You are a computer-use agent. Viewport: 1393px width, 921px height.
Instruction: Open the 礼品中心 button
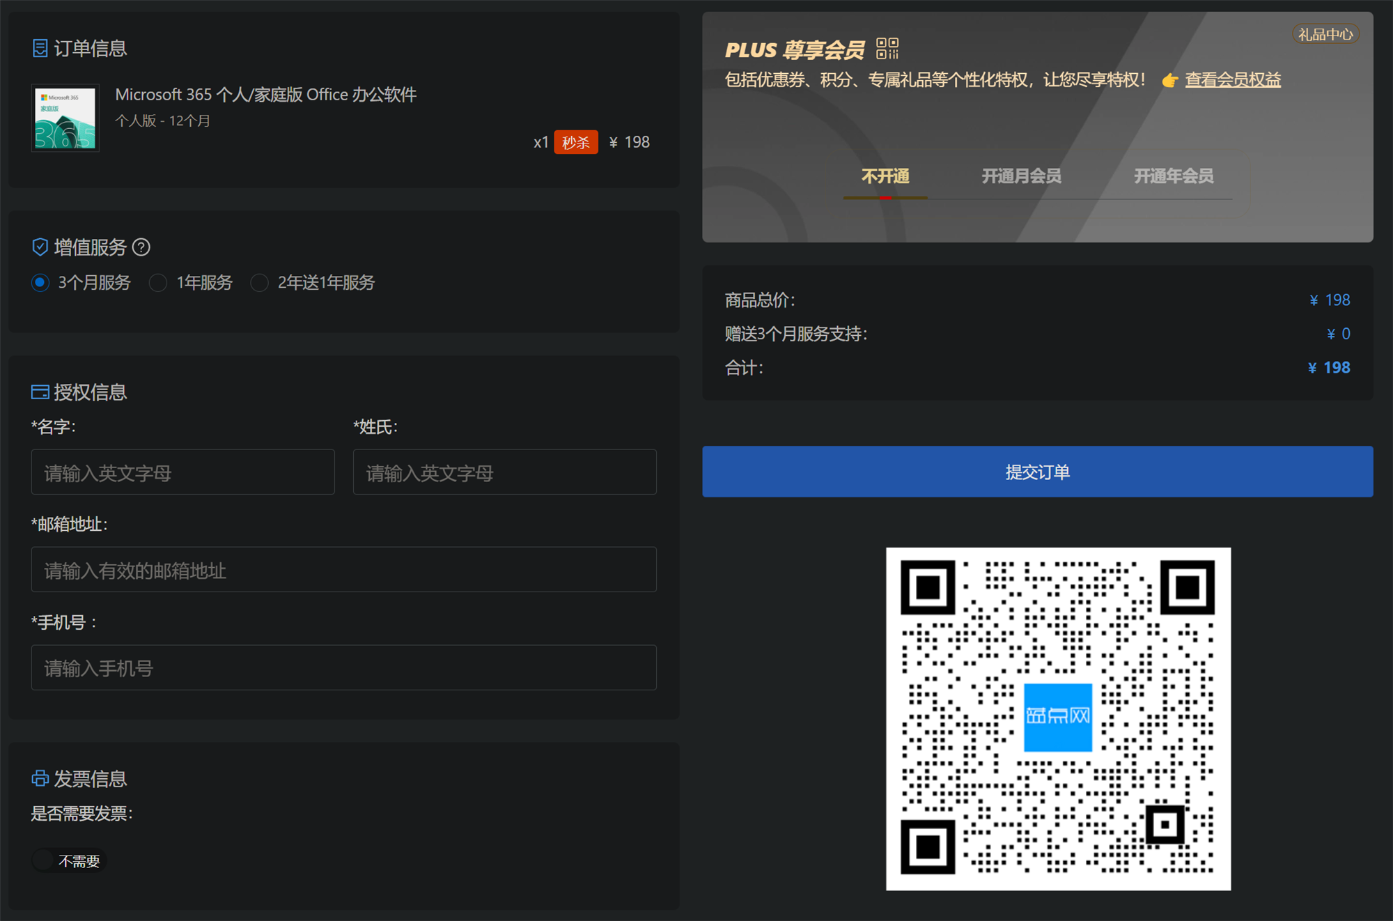(1325, 34)
